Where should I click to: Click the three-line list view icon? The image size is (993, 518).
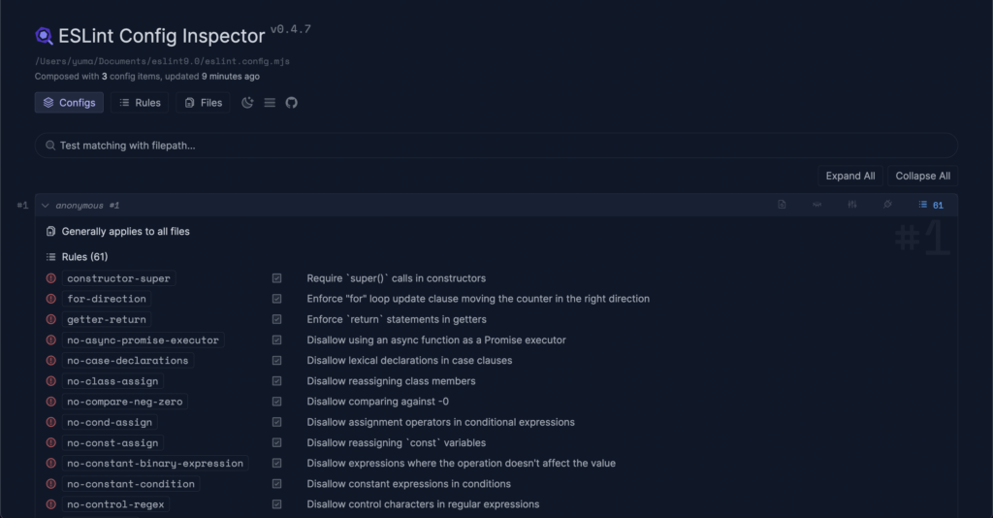pyautogui.click(x=270, y=103)
